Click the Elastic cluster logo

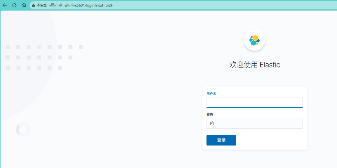254,40
